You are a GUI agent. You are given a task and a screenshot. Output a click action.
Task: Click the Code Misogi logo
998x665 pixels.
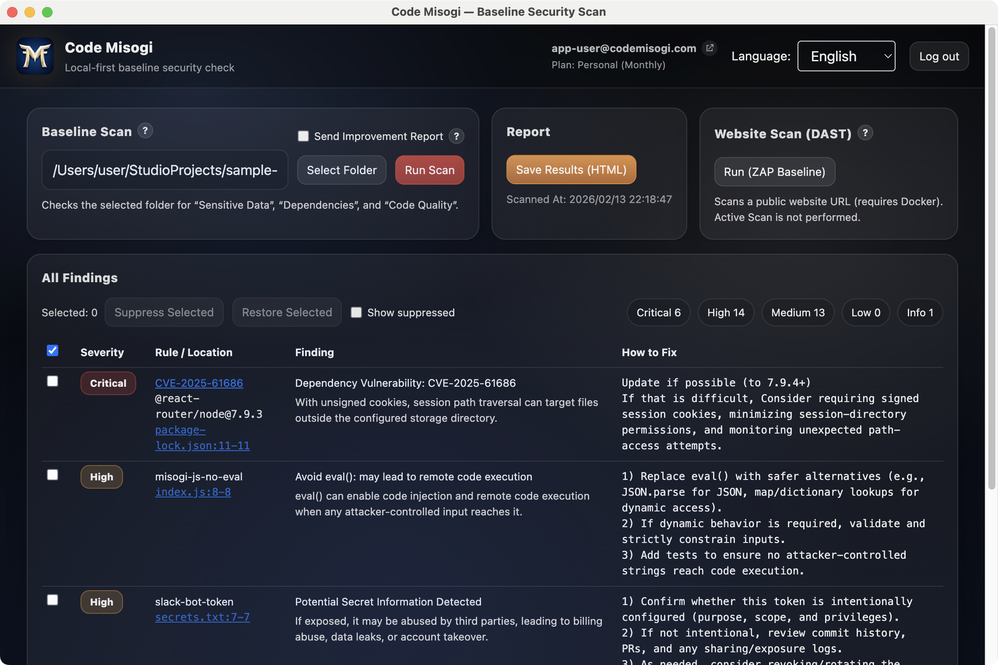click(35, 56)
